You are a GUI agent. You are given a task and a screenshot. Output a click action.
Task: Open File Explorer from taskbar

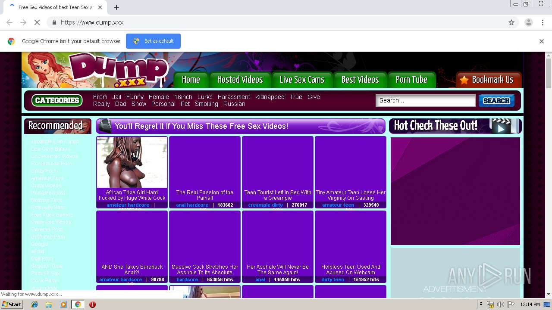[x=49, y=304]
